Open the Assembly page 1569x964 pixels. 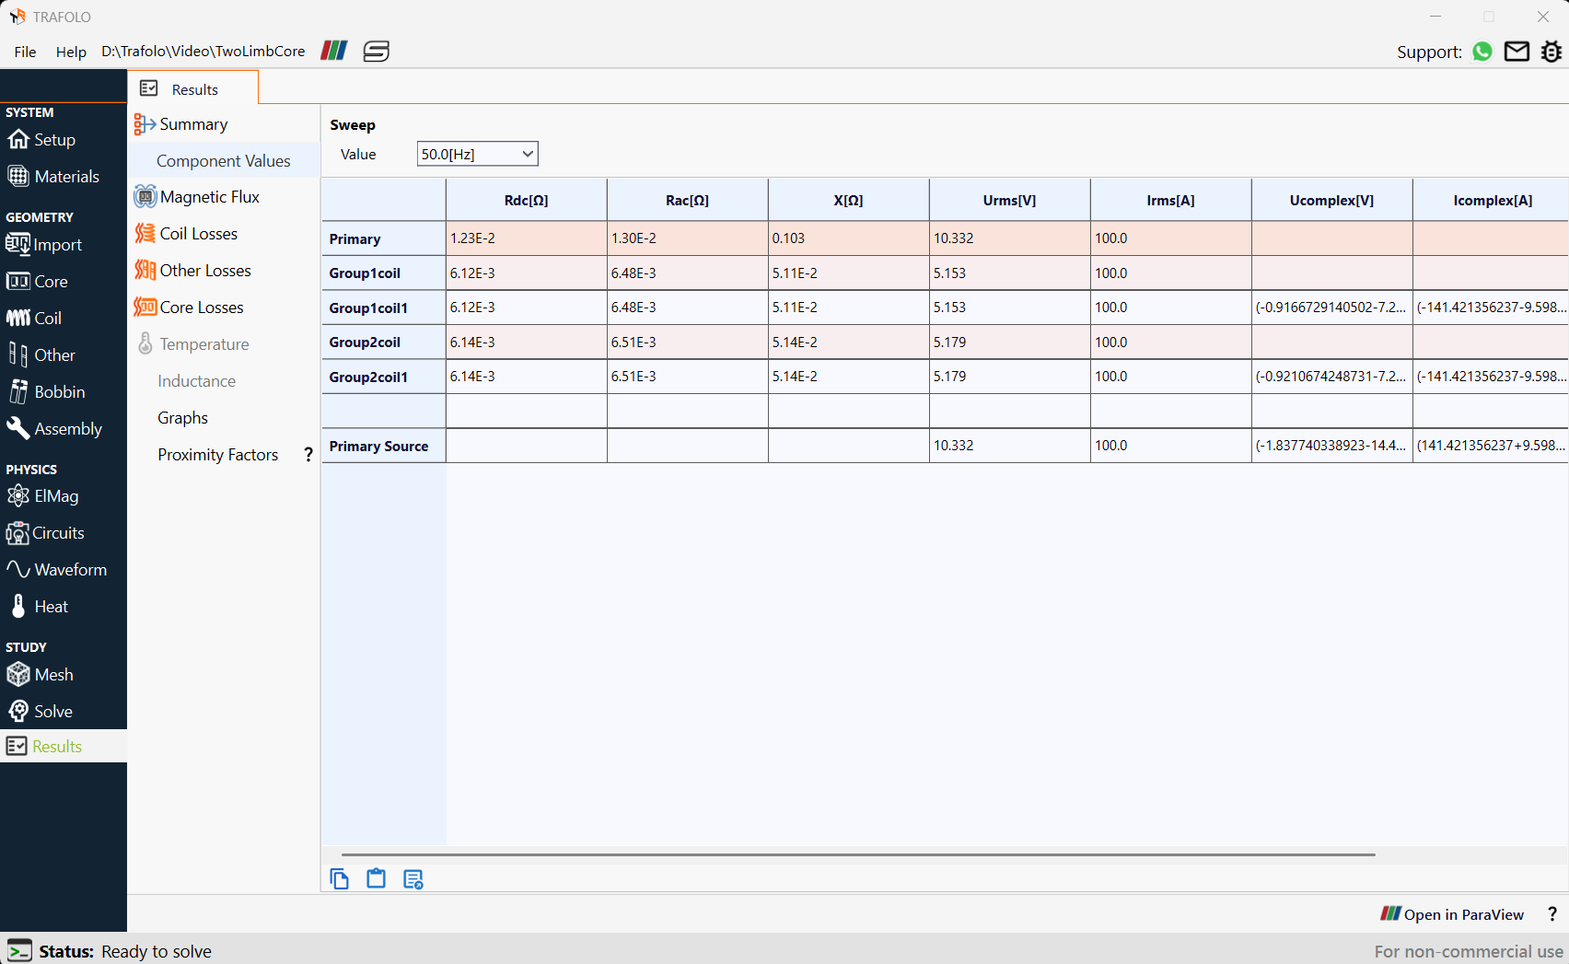pyautogui.click(x=55, y=429)
